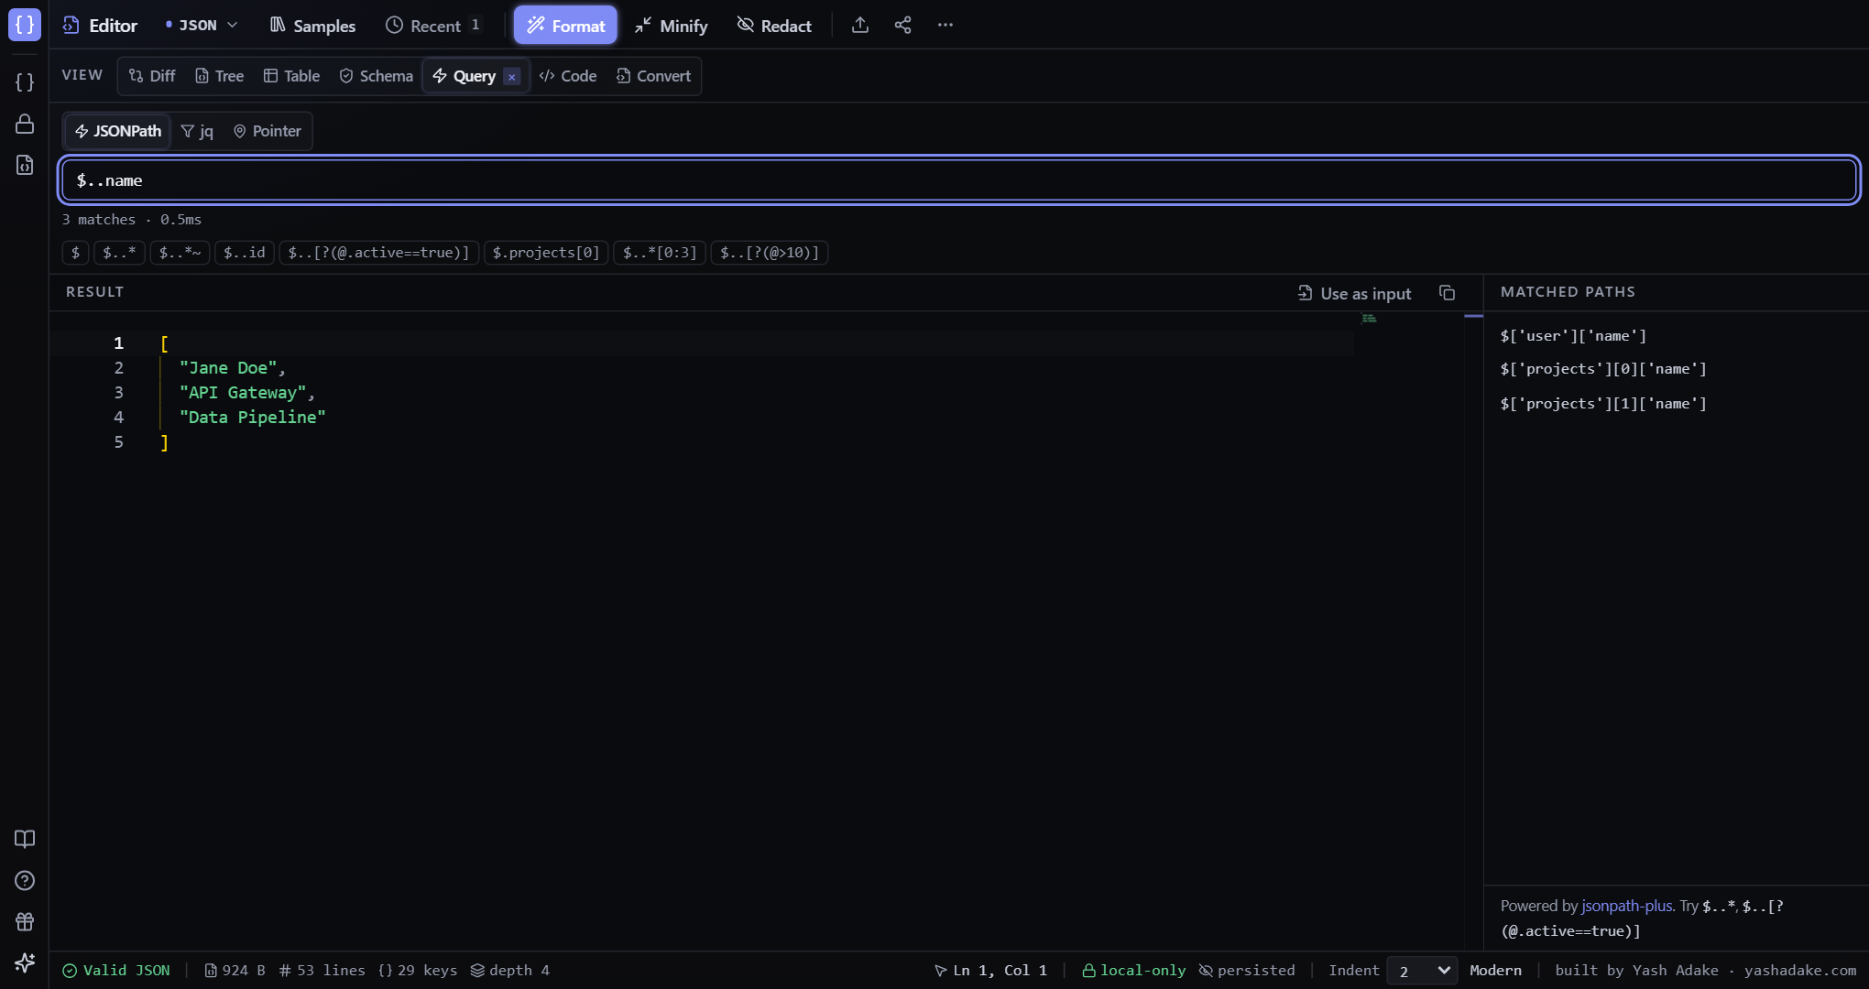1869x989 pixels.
Task: Click the sparkle icon at sidebar bottom
Action: (25, 962)
